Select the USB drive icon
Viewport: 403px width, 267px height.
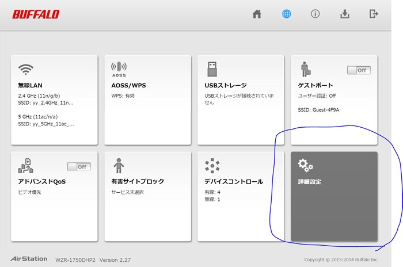[212, 69]
